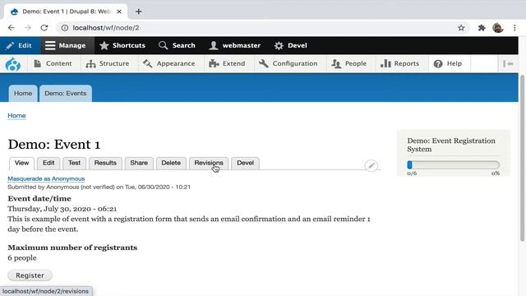Select the View node tab
The image size is (526, 296).
[22, 163]
